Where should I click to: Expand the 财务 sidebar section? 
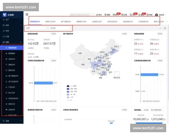click(x=11, y=25)
